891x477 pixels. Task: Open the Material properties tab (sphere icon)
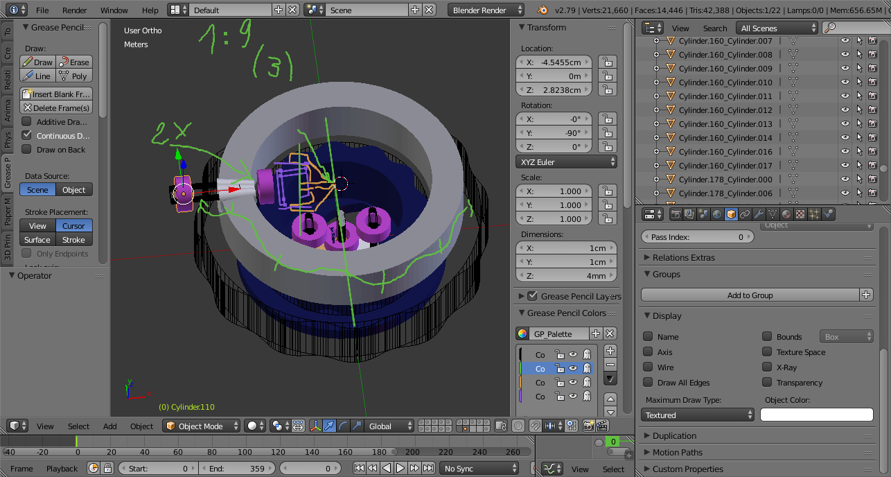pos(787,214)
